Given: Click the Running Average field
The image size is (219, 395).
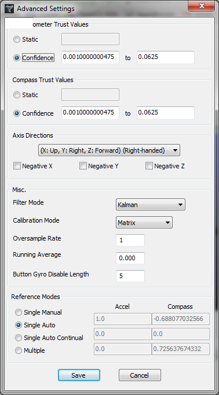Looking at the screenshot, I should (x=130, y=258).
